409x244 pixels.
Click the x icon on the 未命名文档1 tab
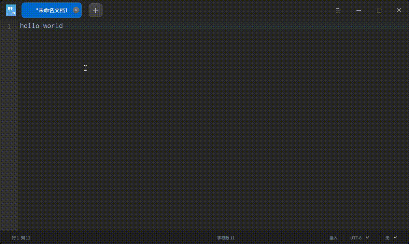[76, 10]
